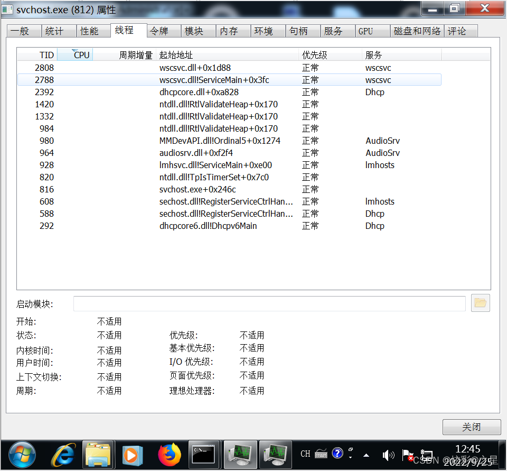
Task: Click the folder browse button beside 启动模块
Action: point(480,303)
